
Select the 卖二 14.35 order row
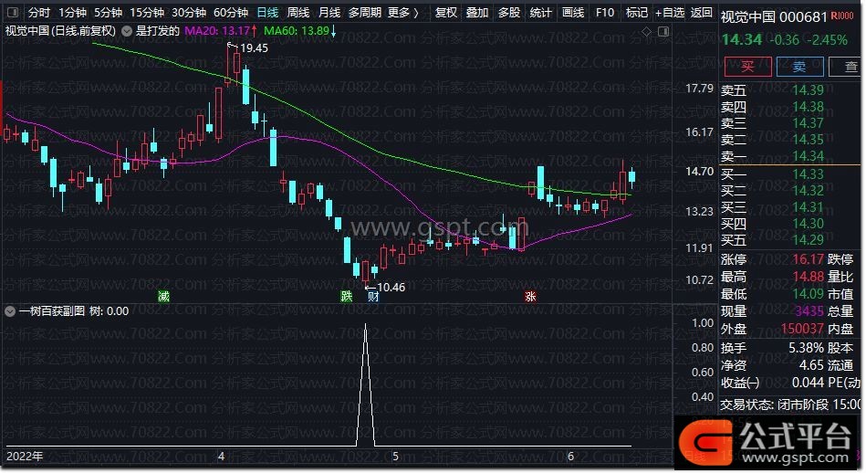point(772,140)
